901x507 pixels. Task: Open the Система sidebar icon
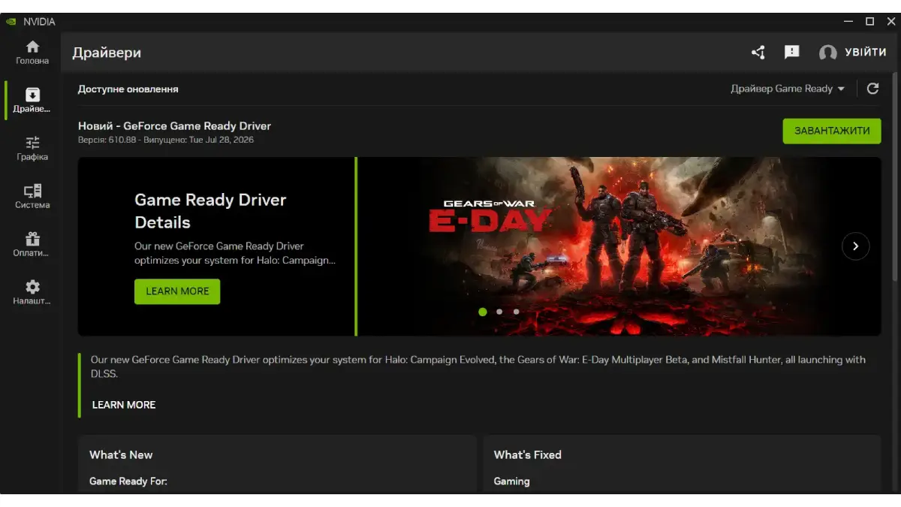[32, 191]
